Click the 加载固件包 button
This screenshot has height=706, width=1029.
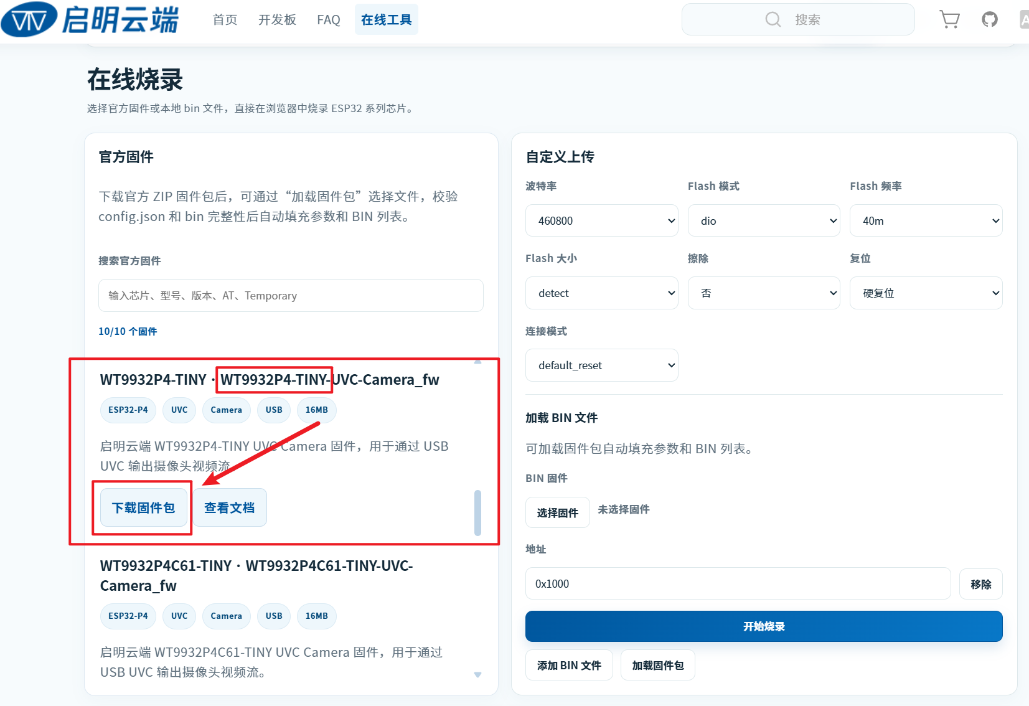tap(657, 666)
